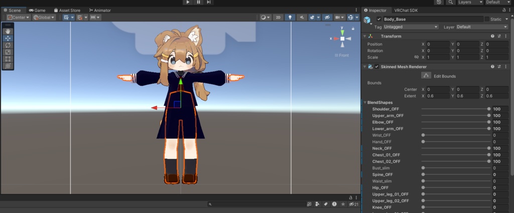Image resolution: width=514 pixels, height=213 pixels.
Task: Open Unity Undo History
Action: click(439, 2)
